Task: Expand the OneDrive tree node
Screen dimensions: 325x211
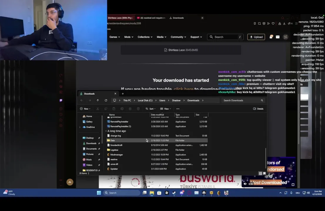Action: tap(80, 127)
